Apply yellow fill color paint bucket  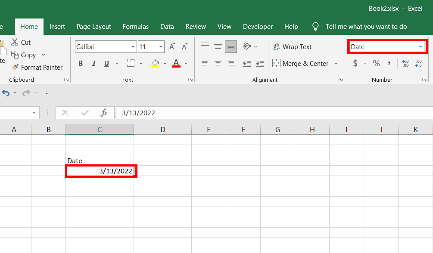[155, 63]
